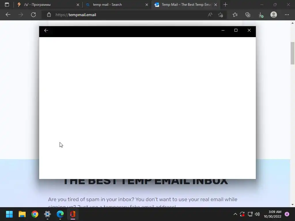Open network settings from the tray
The width and height of the screenshot is (295, 221).
(x=250, y=214)
